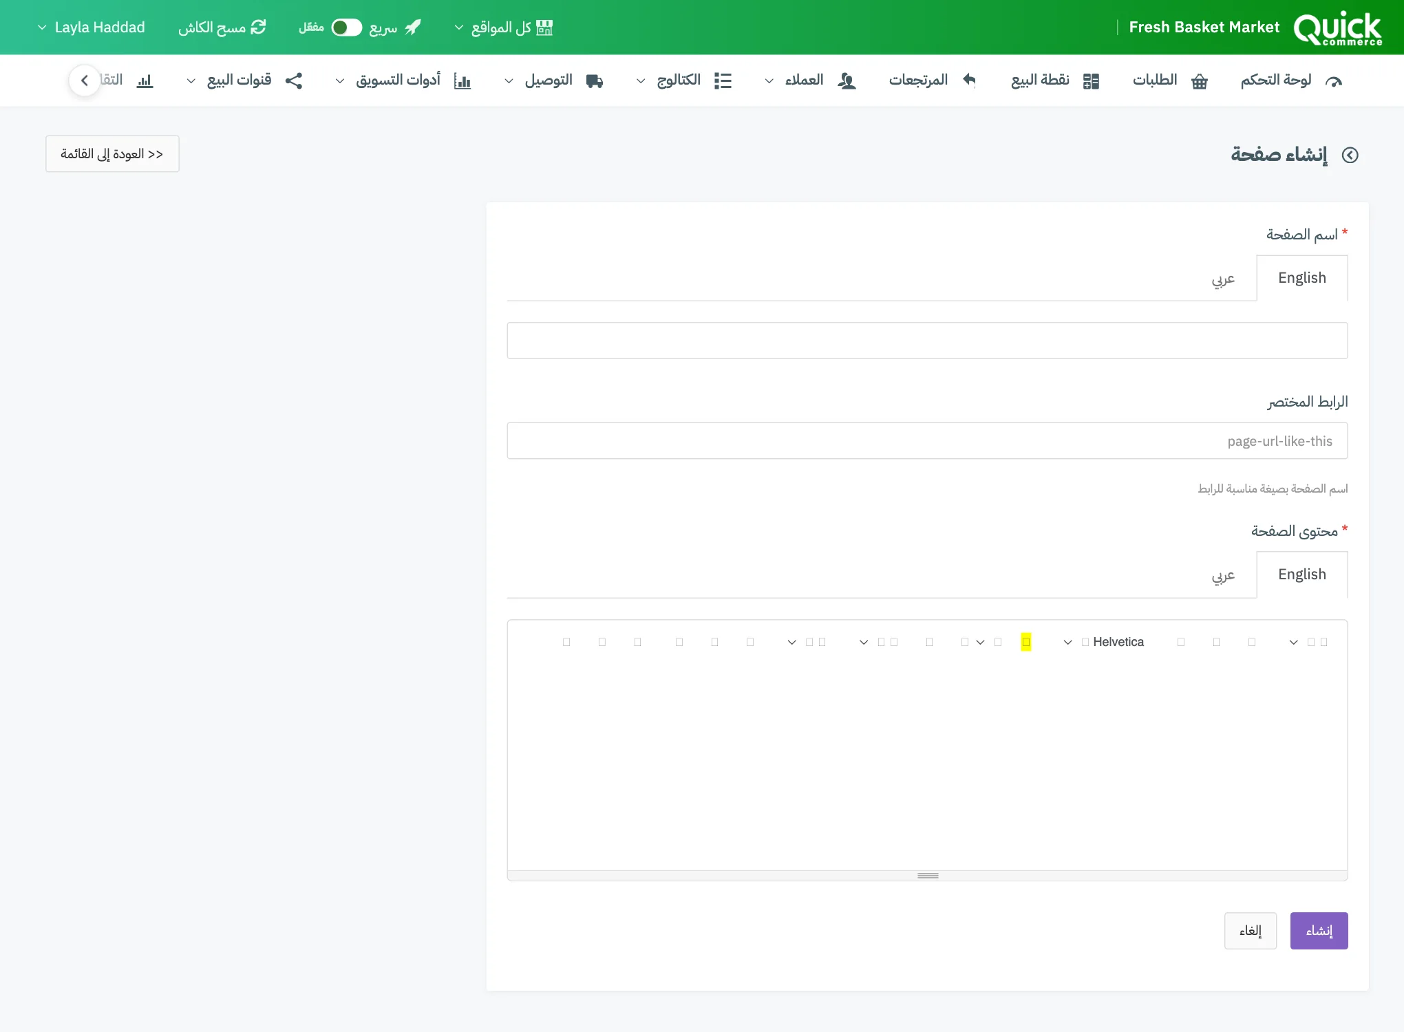Click the العودة إلى القائمة back-to-list button
The height and width of the screenshot is (1032, 1404).
tap(112, 153)
